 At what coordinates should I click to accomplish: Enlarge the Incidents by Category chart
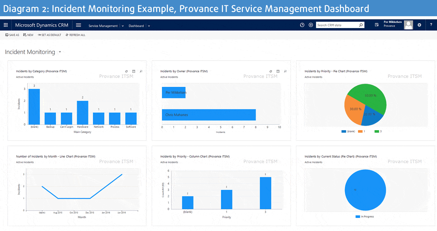click(x=141, y=71)
